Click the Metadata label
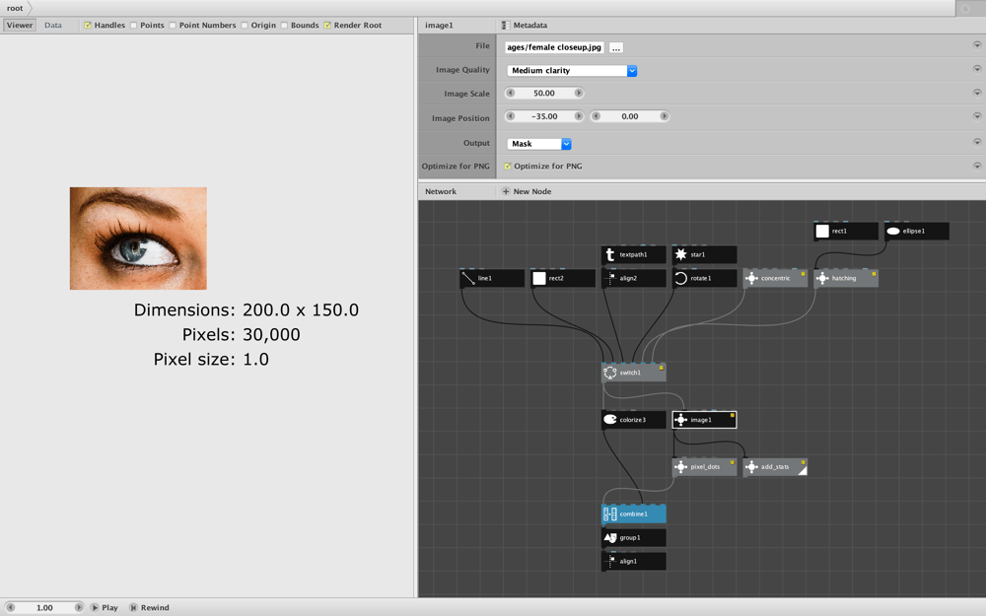The height and width of the screenshot is (616, 986). tap(530, 26)
